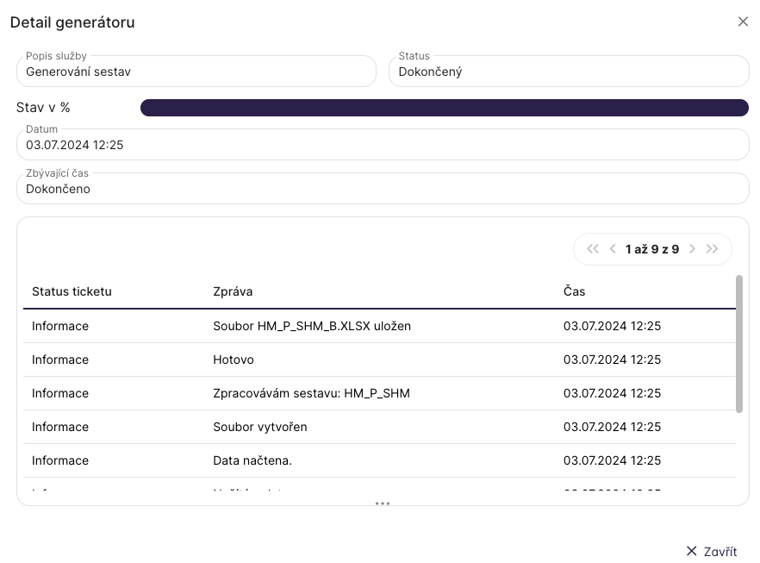Image resolution: width=760 pixels, height=563 pixels.
Task: Click the Stav v % progress bar
Action: [x=444, y=108]
